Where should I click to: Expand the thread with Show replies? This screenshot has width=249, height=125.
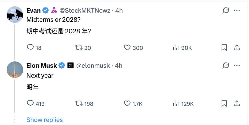click(x=45, y=120)
